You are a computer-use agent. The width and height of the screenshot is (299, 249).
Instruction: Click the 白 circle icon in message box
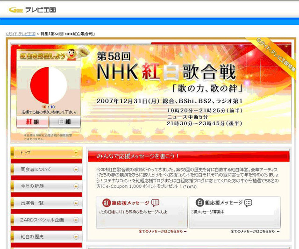click(x=200, y=202)
